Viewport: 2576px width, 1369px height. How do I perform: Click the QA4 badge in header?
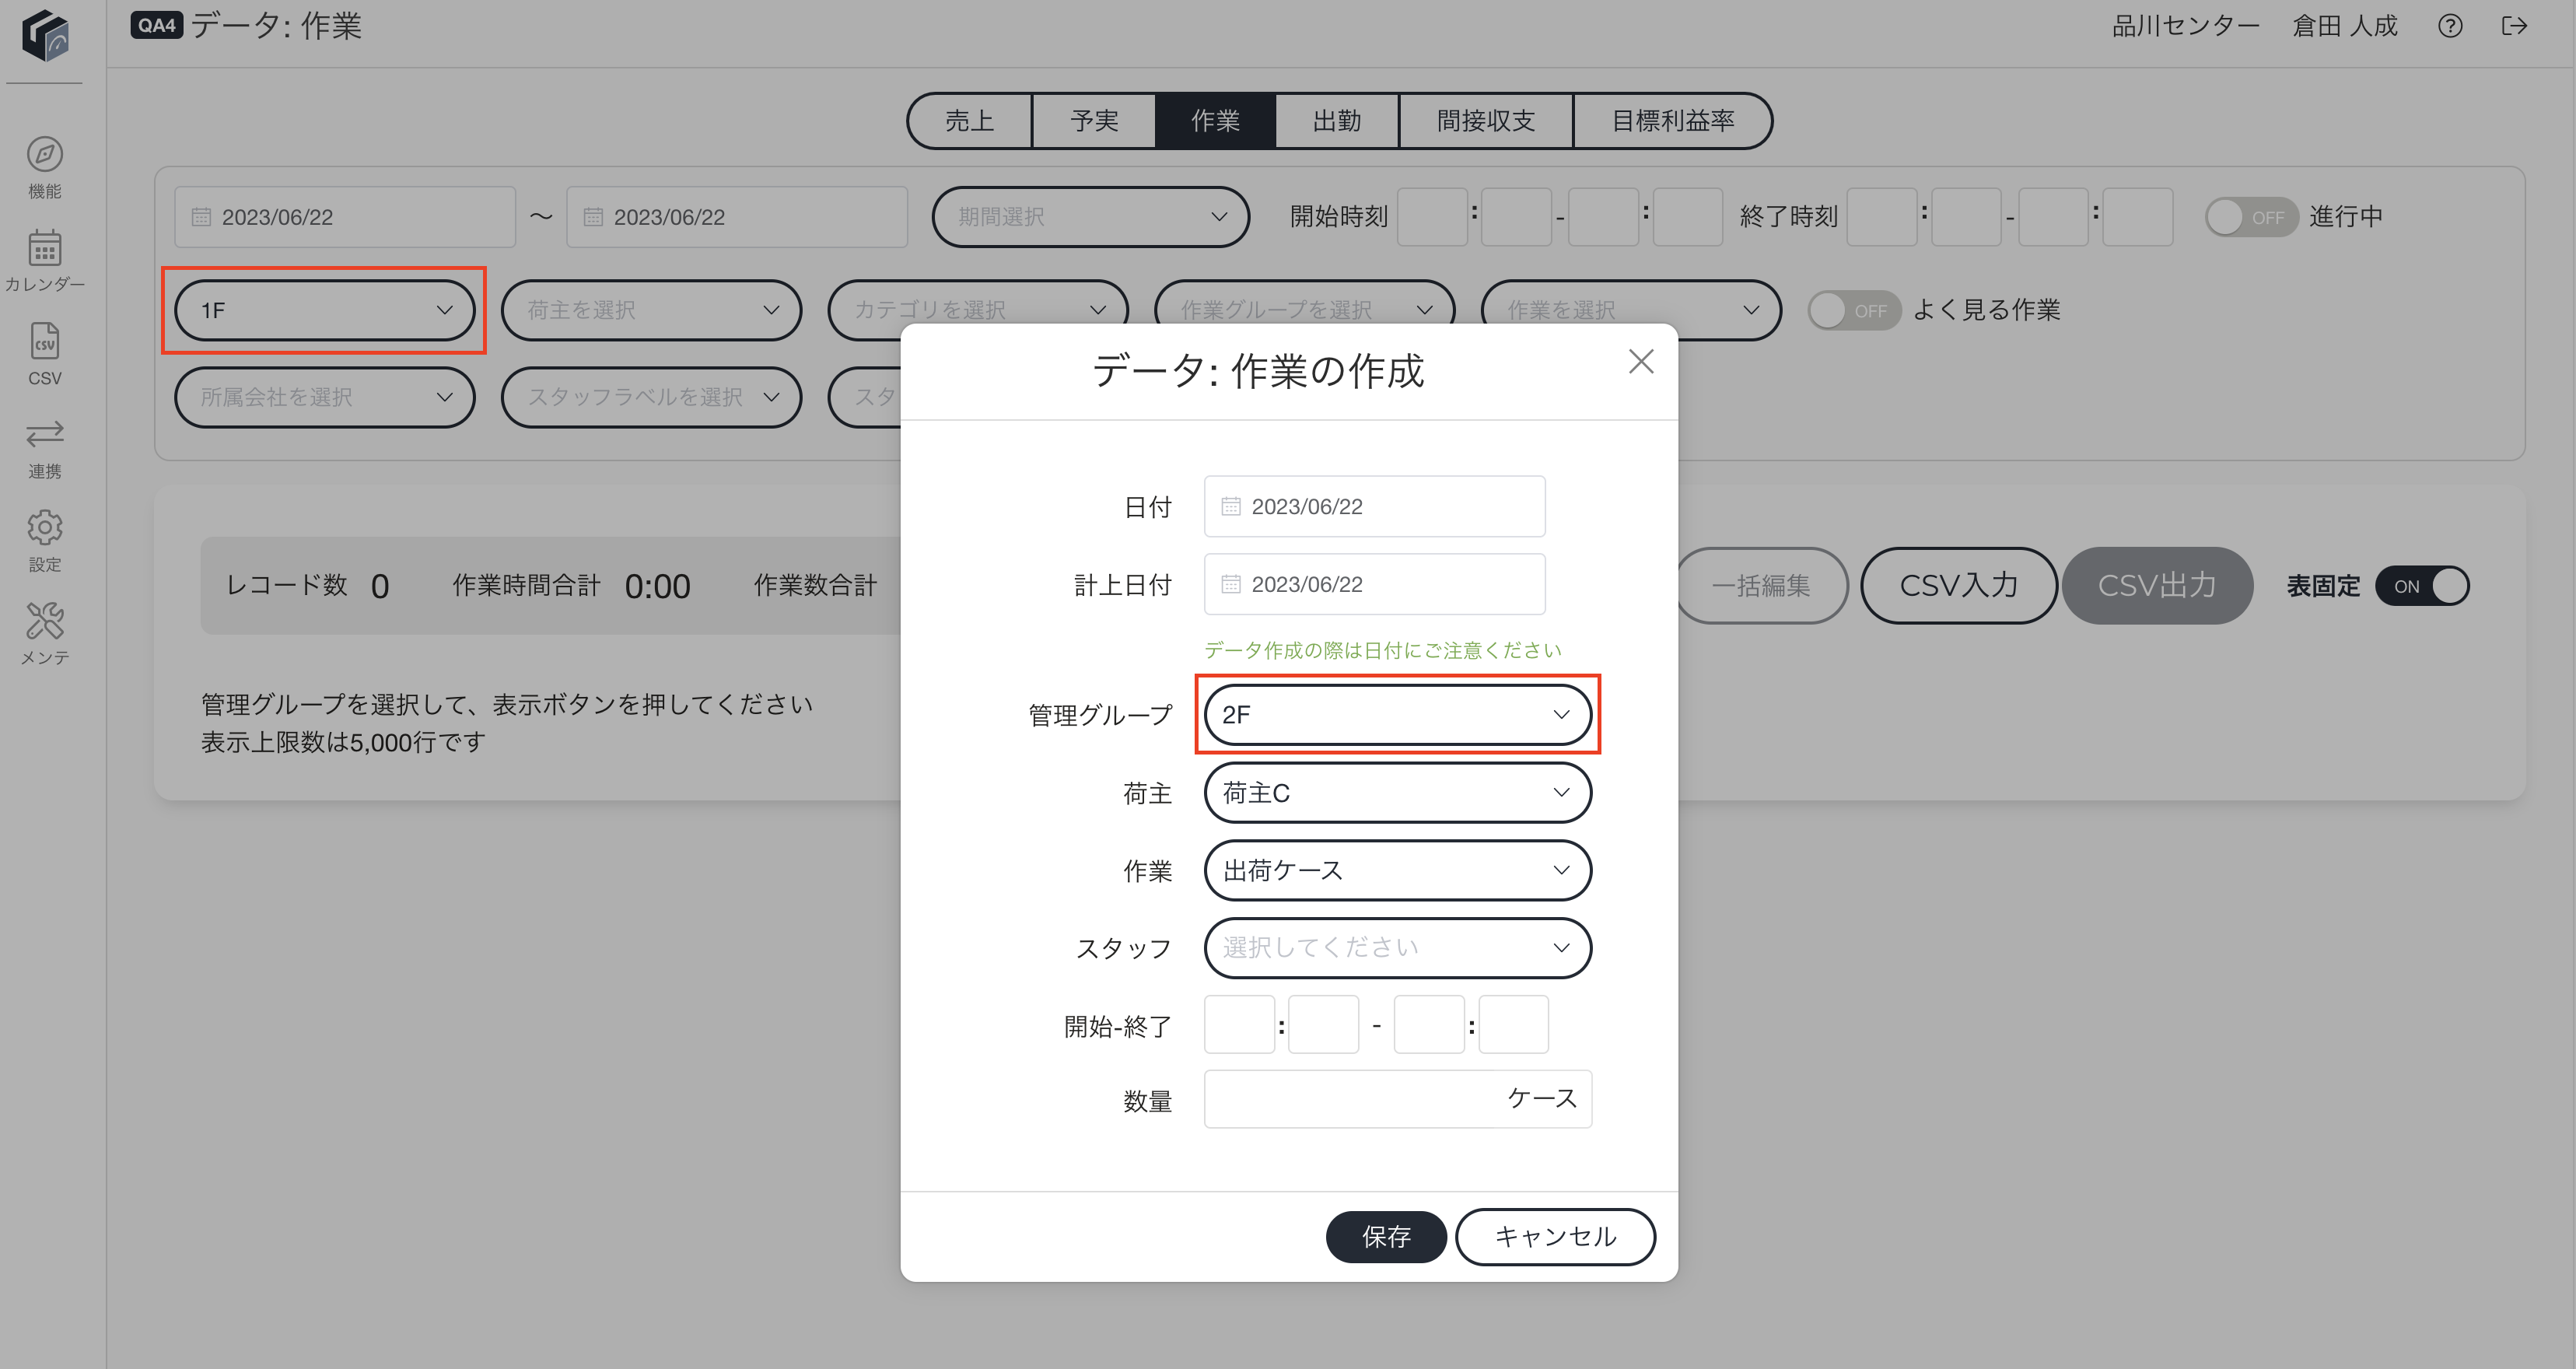pos(157,26)
